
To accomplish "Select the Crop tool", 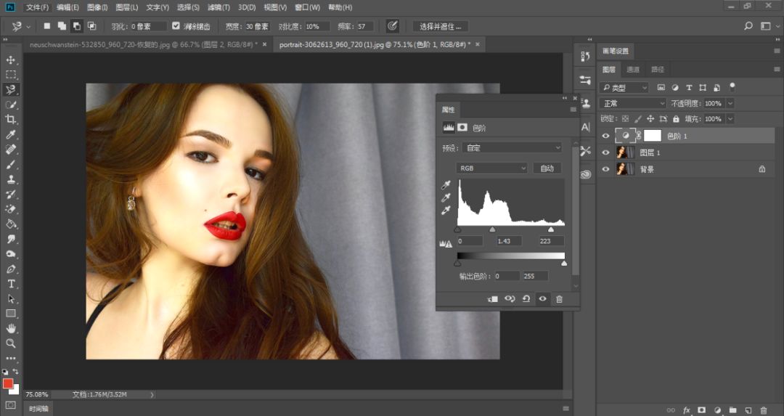I will [11, 120].
